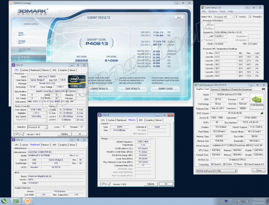Go to MAIN section in 3DMark Vantage
The width and height of the screenshot is (269, 205).
click(x=21, y=33)
